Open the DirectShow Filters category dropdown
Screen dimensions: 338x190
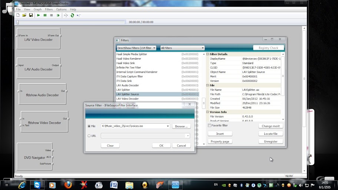tap(136, 48)
